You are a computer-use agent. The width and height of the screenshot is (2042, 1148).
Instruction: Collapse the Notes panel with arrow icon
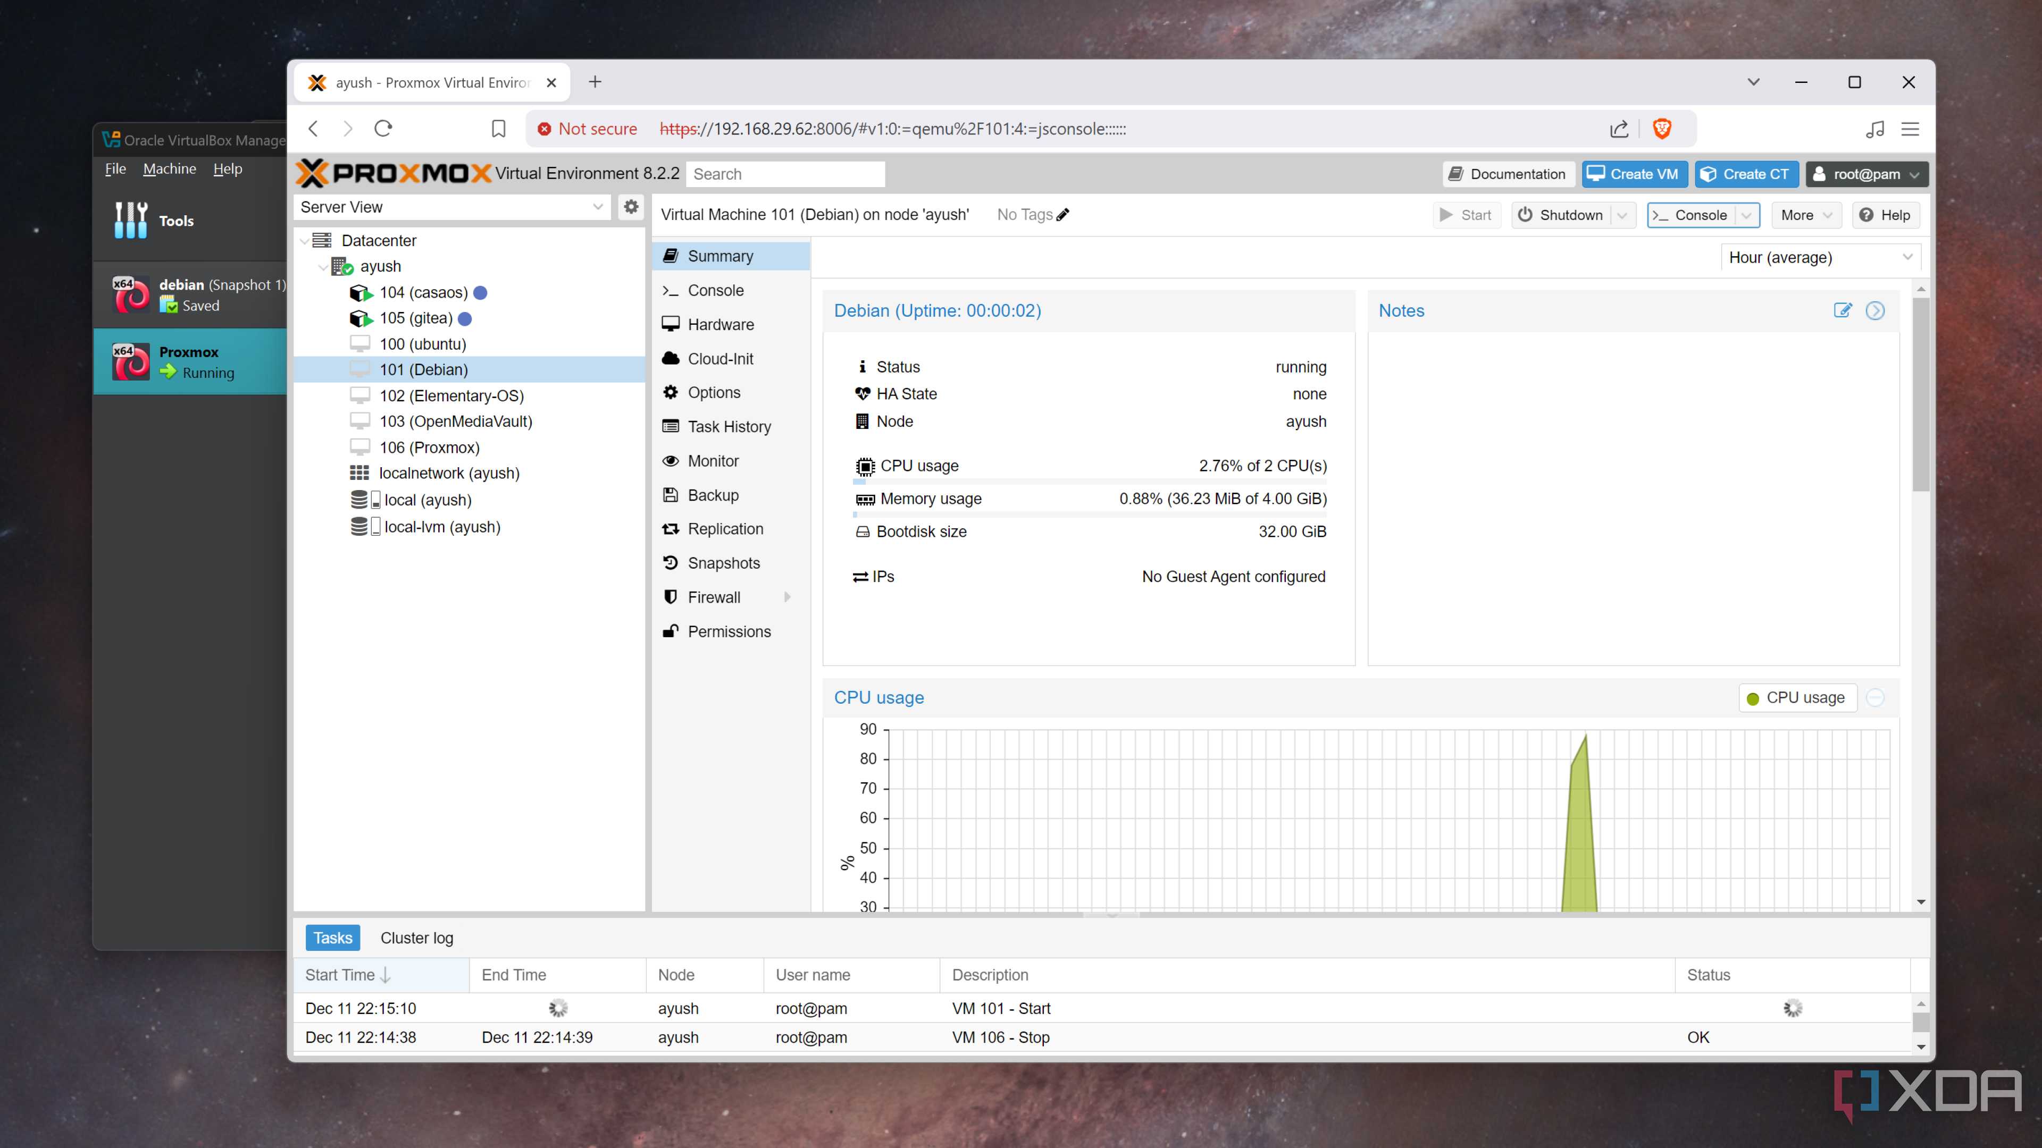[1874, 310]
